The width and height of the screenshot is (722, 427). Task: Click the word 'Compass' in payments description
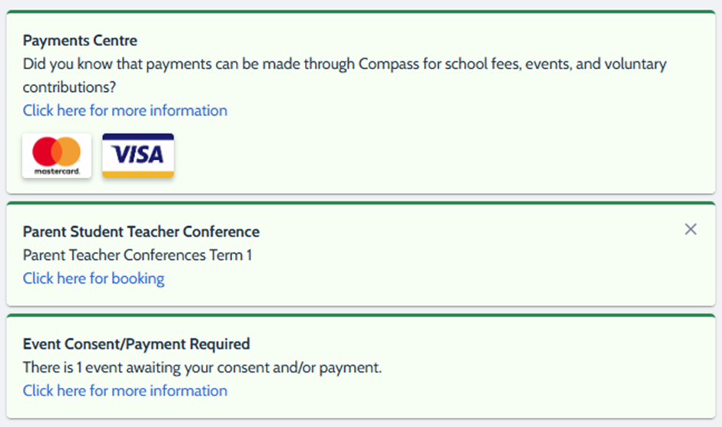388,64
